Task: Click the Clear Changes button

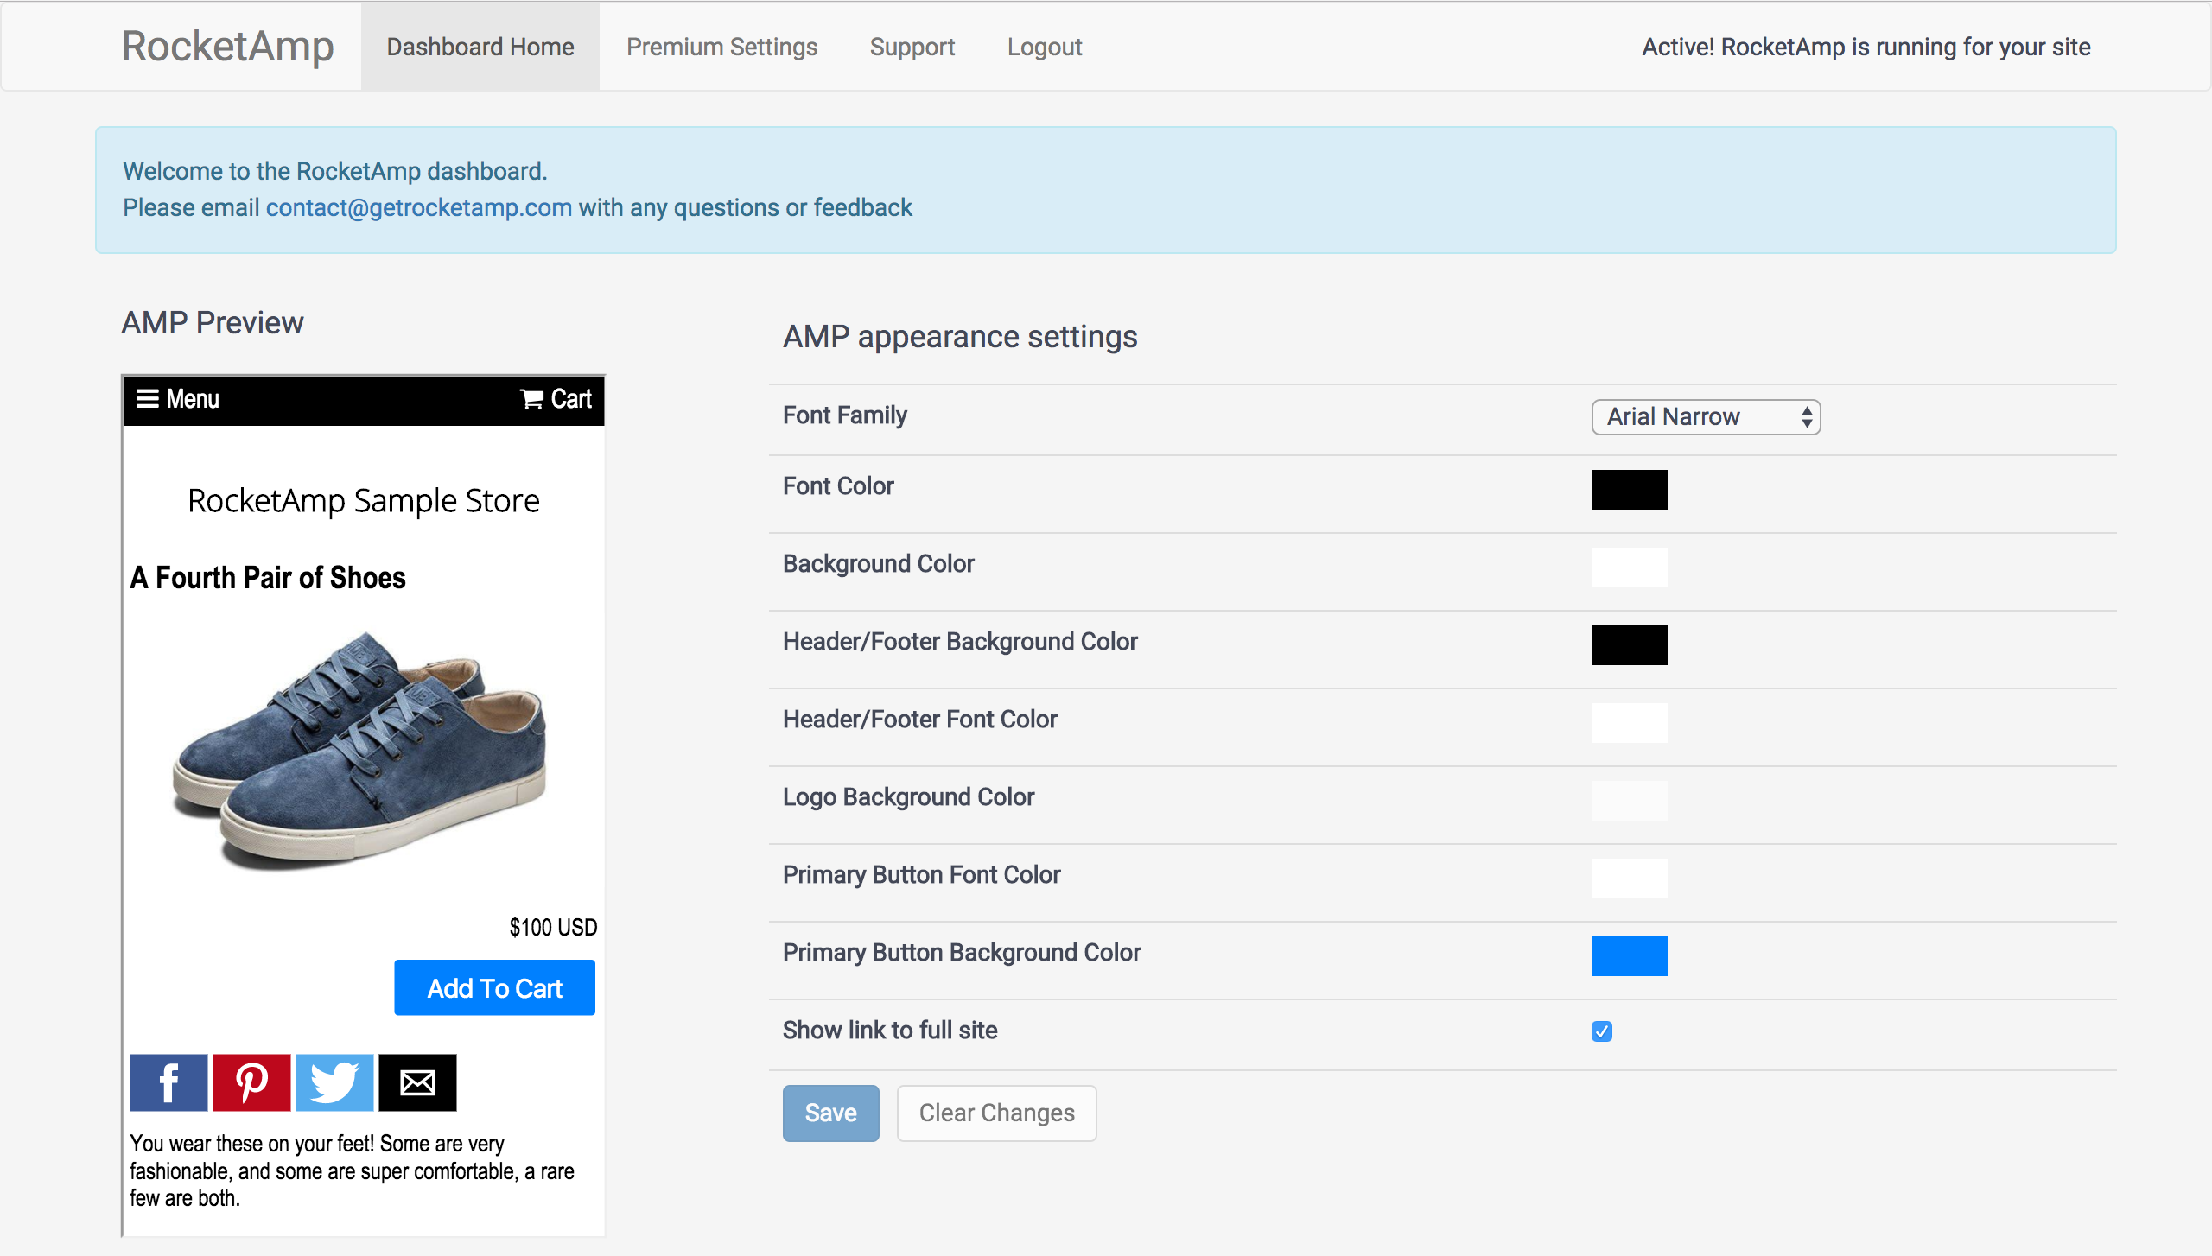Action: click(996, 1113)
